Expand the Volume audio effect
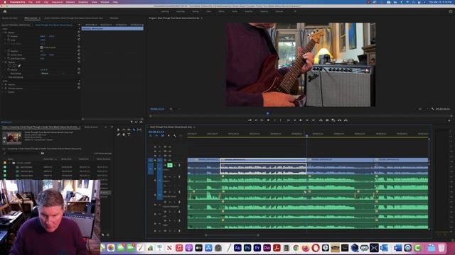 3,84
